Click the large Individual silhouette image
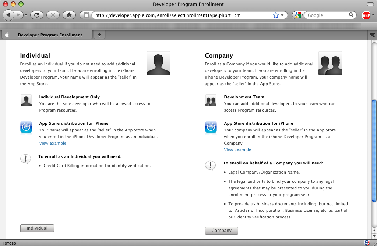377x246 pixels. 158,63
